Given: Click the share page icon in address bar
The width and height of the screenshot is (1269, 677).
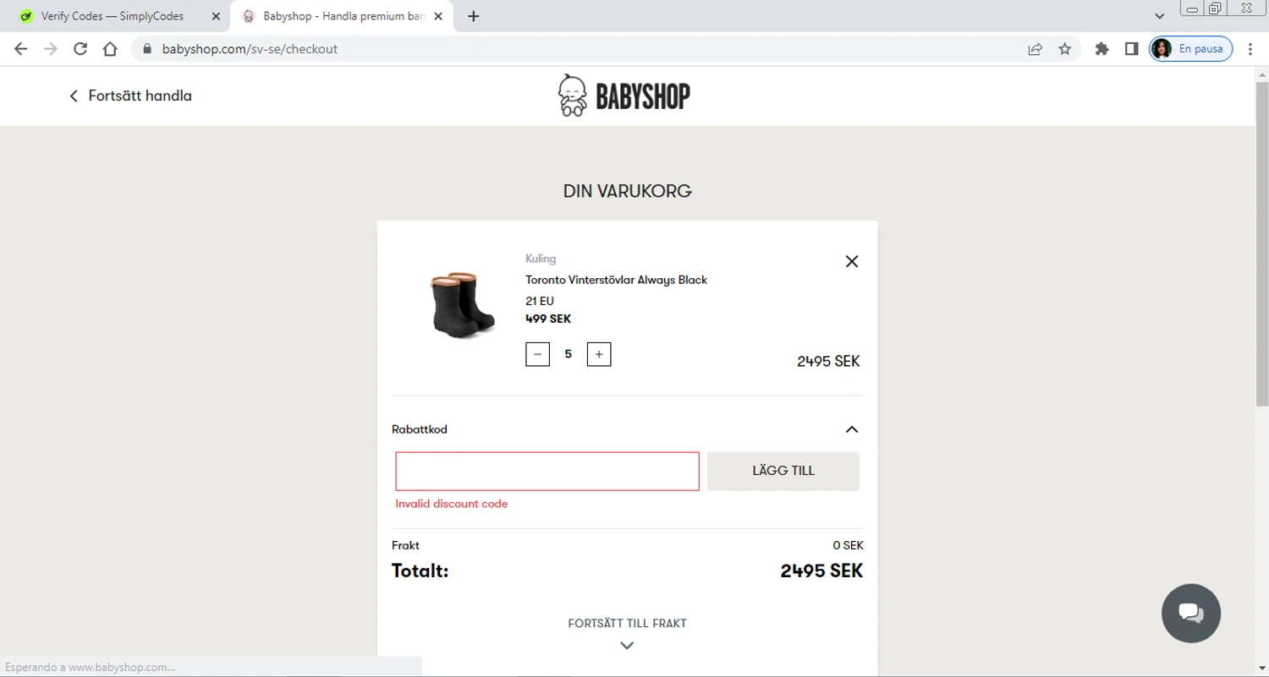Looking at the screenshot, I should (1035, 49).
